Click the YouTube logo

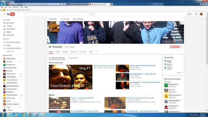pos(11,14)
